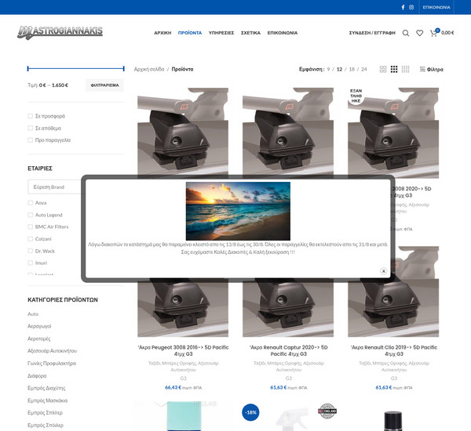
Task: Open ΕΠΙΚΟΙΝΩΝΙΑ in the main navigation
Action: coord(283,33)
